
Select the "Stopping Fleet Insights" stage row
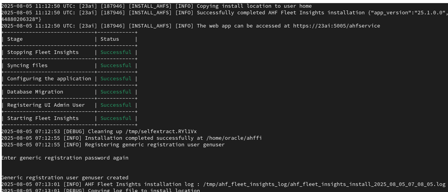point(43,52)
